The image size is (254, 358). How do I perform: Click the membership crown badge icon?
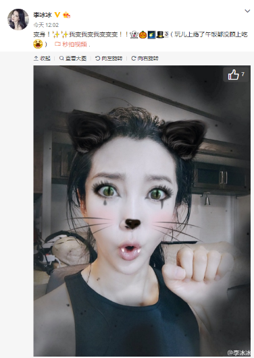coord(67,15)
